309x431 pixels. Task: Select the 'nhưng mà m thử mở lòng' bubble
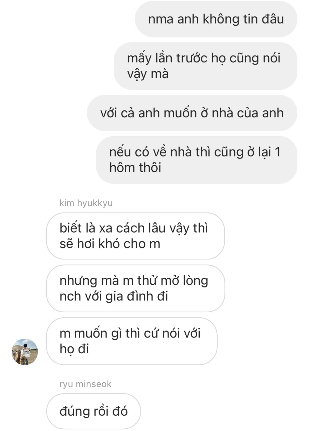135,288
